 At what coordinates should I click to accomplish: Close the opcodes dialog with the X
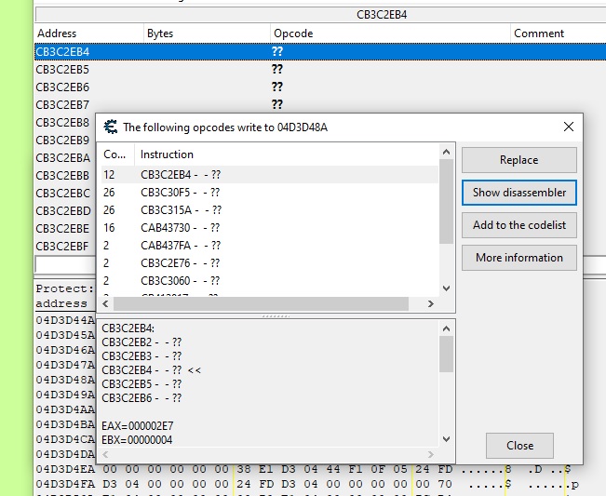point(569,127)
